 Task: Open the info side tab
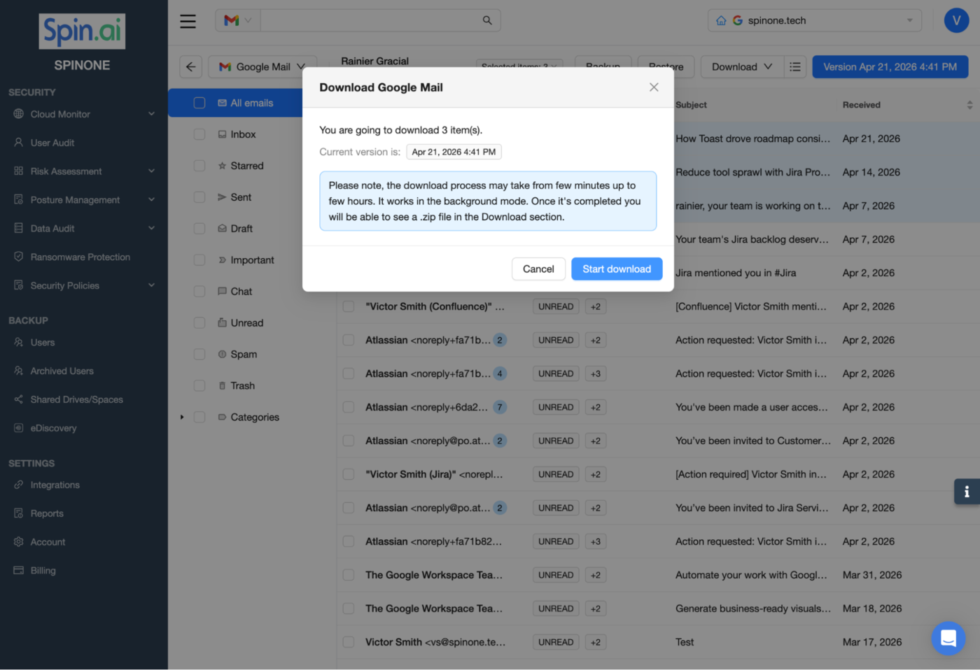(x=967, y=492)
